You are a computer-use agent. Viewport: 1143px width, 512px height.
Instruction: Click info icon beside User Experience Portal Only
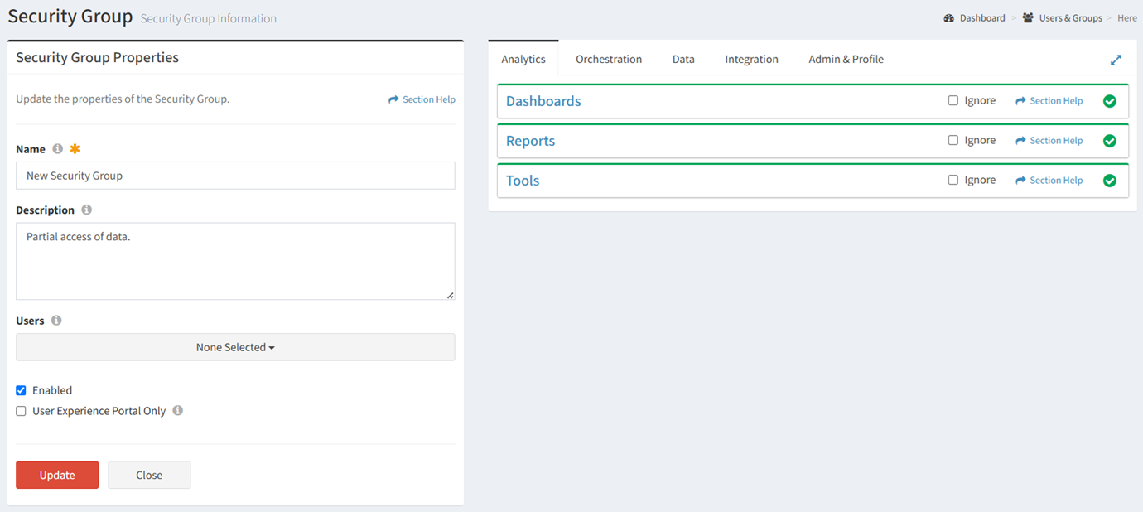(177, 411)
